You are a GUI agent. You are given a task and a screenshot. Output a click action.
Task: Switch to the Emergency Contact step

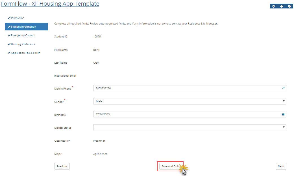[23, 35]
